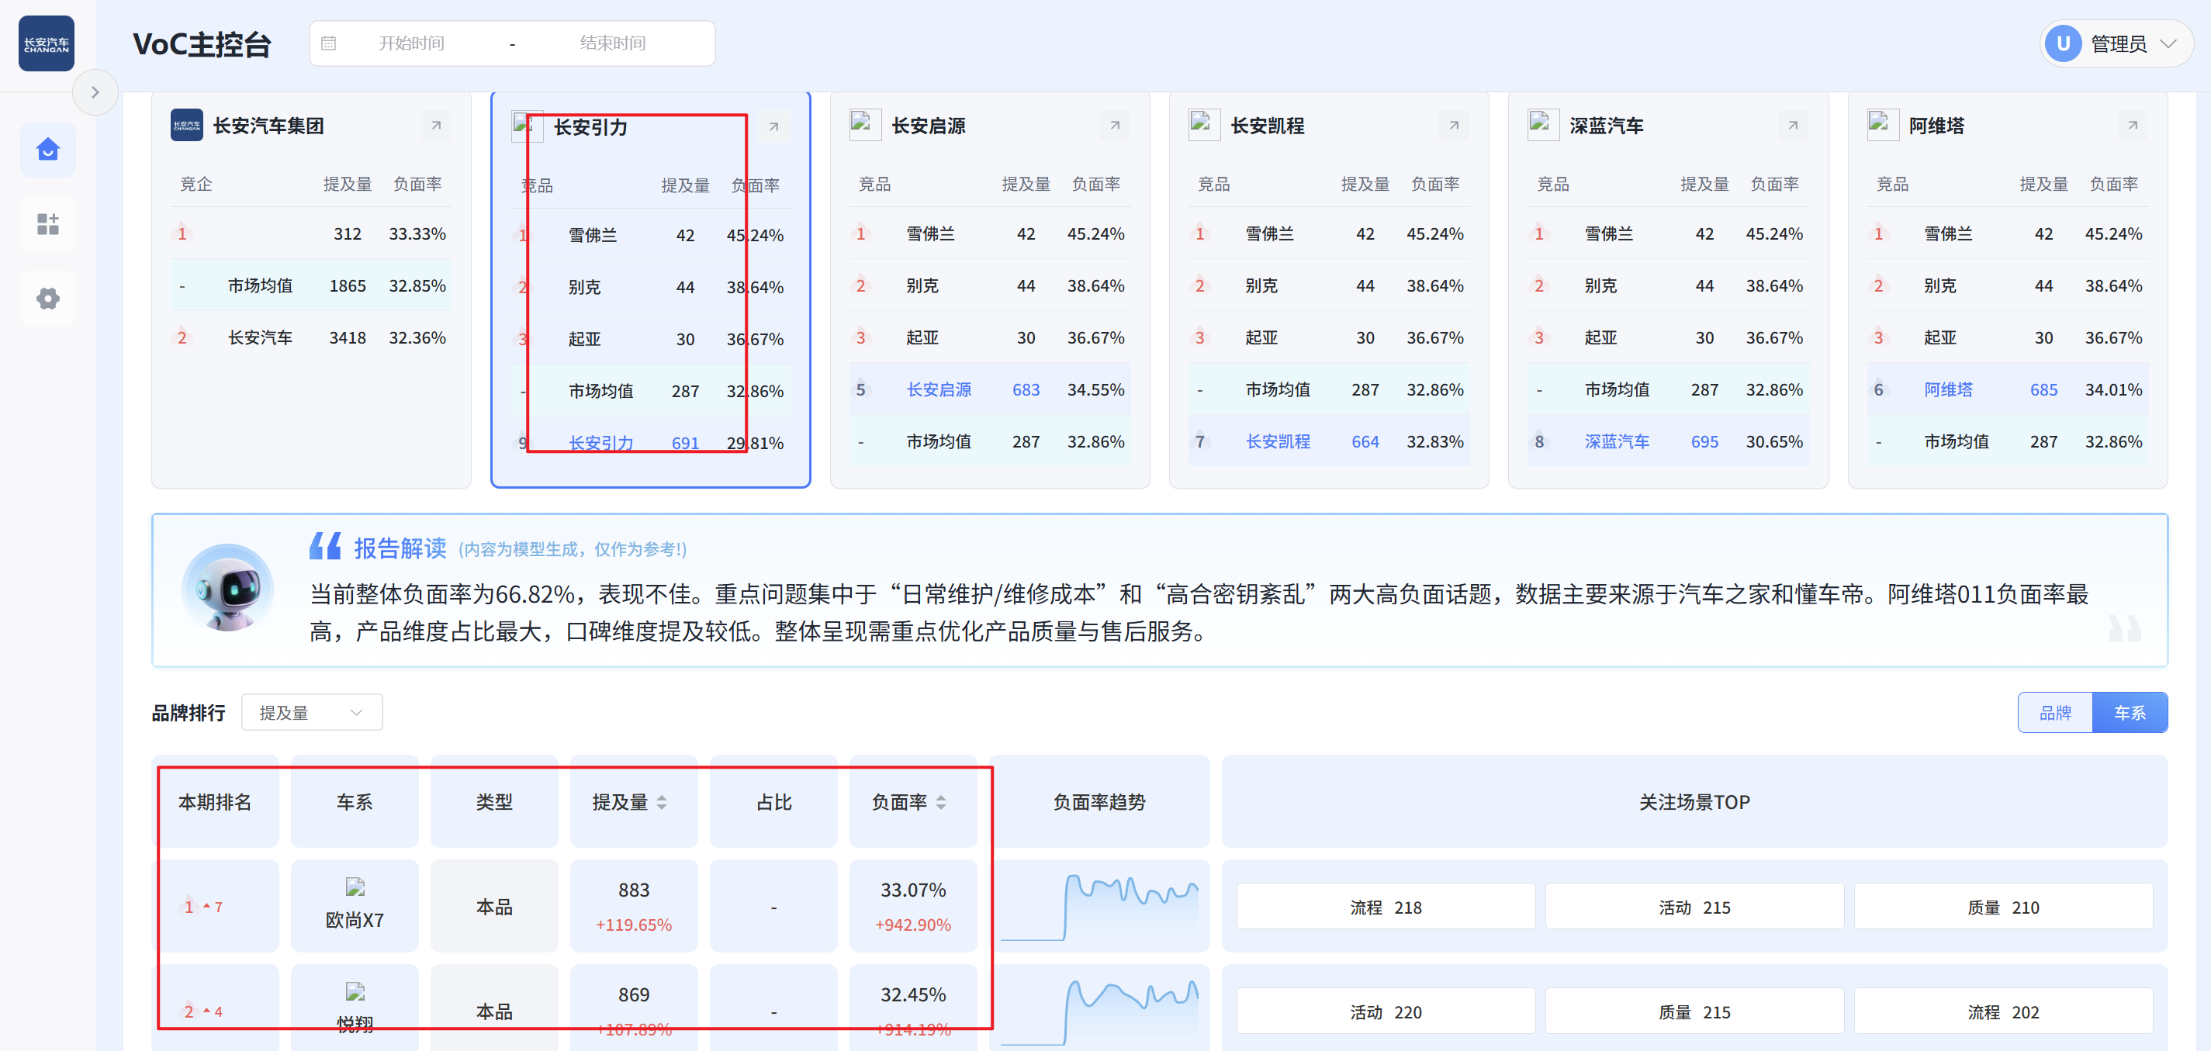Click the 长安汽车 row with 3418 mentions

point(312,337)
